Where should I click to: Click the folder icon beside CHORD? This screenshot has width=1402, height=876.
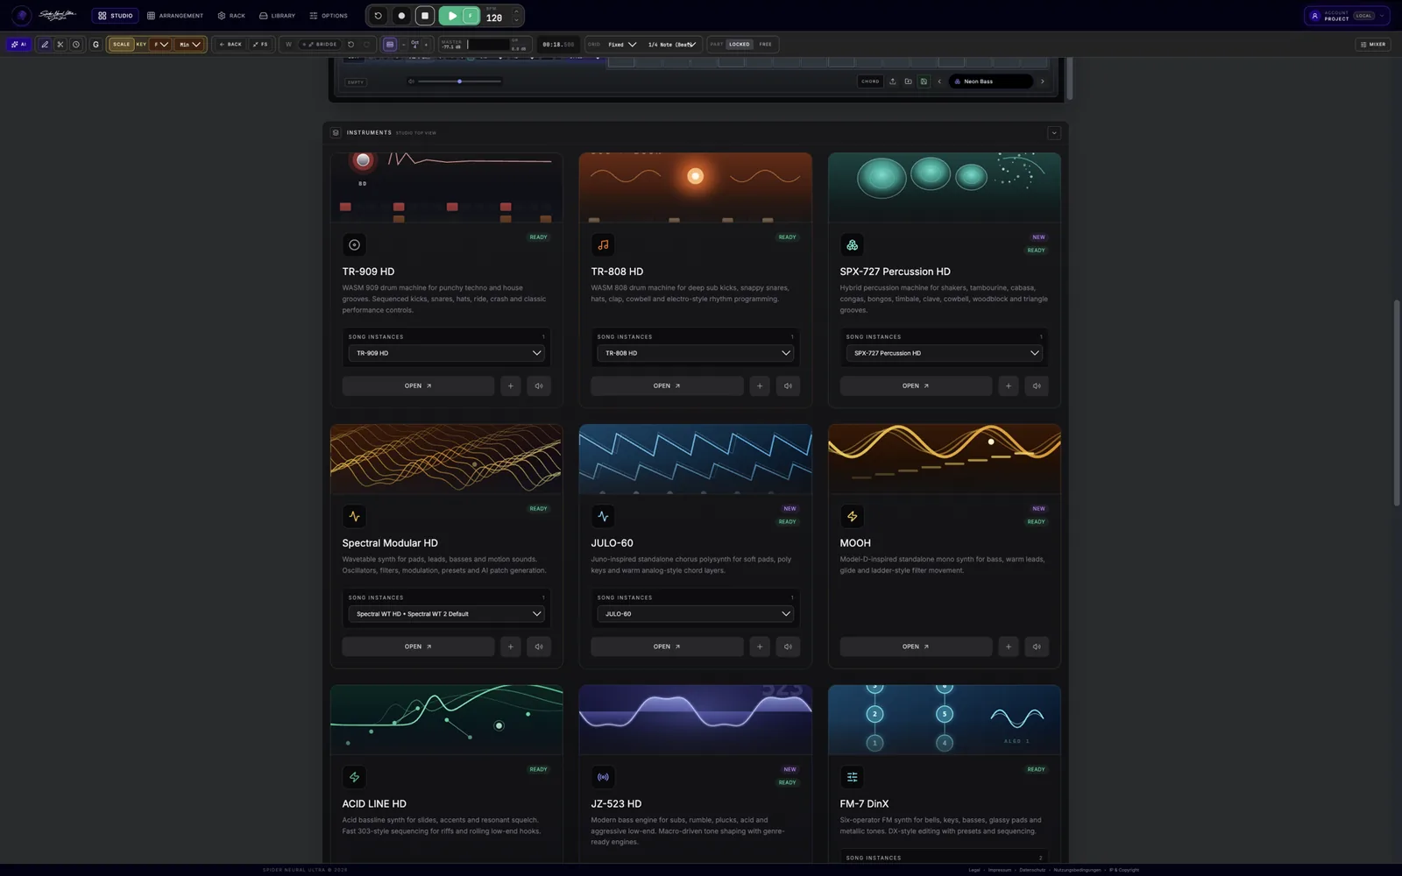(908, 81)
